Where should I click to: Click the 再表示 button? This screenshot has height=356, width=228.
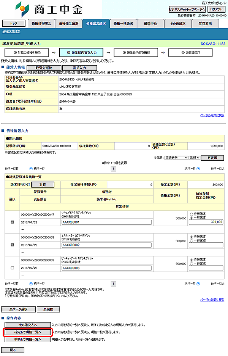tap(212, 158)
